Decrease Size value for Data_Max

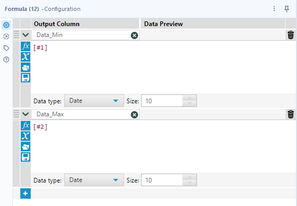point(190,183)
